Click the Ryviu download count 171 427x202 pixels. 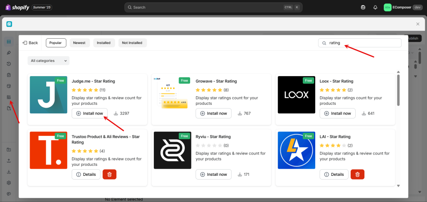pos(244,174)
